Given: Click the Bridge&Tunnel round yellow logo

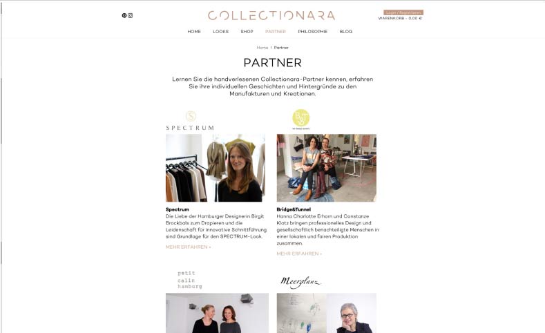Looking at the screenshot, I should pyautogui.click(x=300, y=120).
